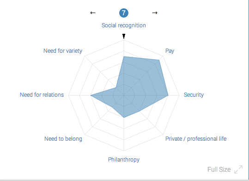Click the left arrow to go to previous item
This screenshot has height=181, width=249.
click(93, 13)
